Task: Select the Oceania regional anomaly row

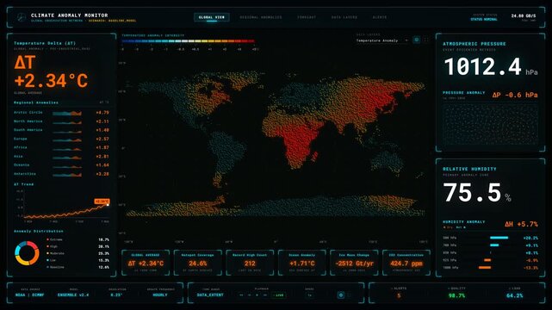Action: (x=61, y=165)
